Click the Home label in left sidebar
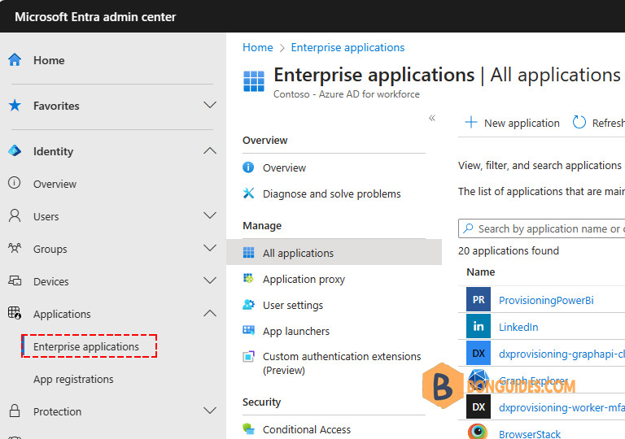 coord(49,60)
